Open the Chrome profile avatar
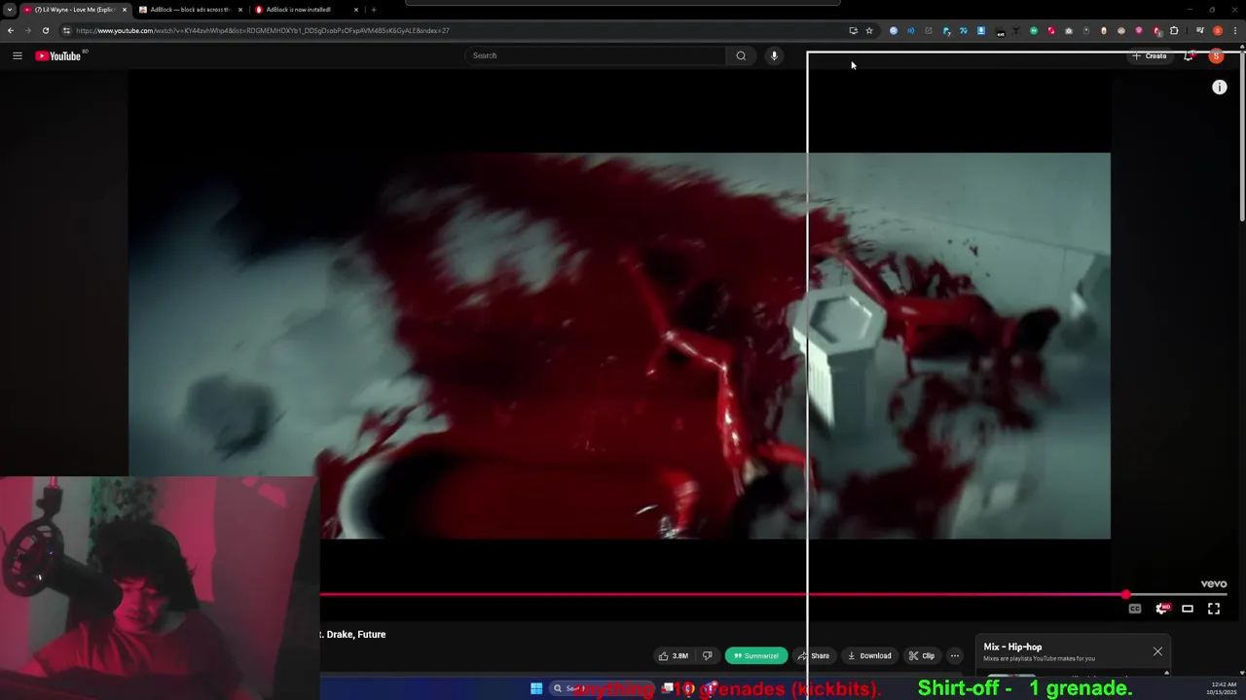 tap(1218, 31)
